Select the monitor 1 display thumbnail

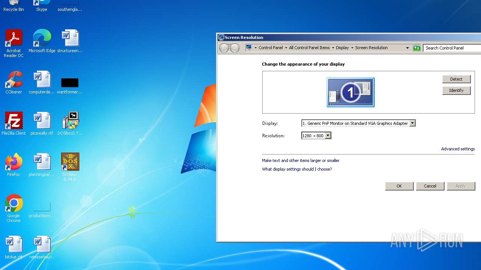(x=351, y=92)
